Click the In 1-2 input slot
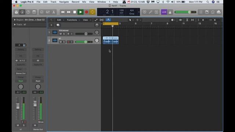Image resolution: width=235 pixels, height=132 pixels. [x=22, y=60]
